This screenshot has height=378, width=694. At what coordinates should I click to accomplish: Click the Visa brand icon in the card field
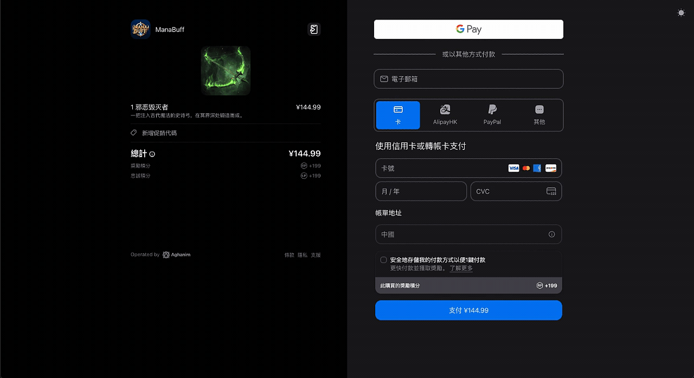click(513, 168)
